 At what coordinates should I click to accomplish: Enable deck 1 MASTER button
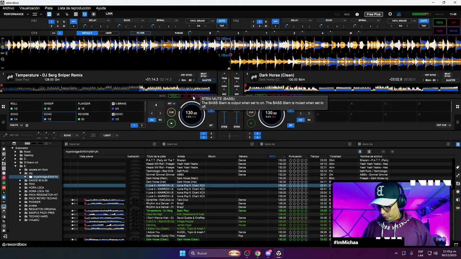[x=207, y=80]
